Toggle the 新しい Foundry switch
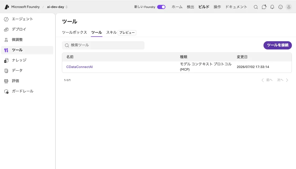 (x=161, y=7)
